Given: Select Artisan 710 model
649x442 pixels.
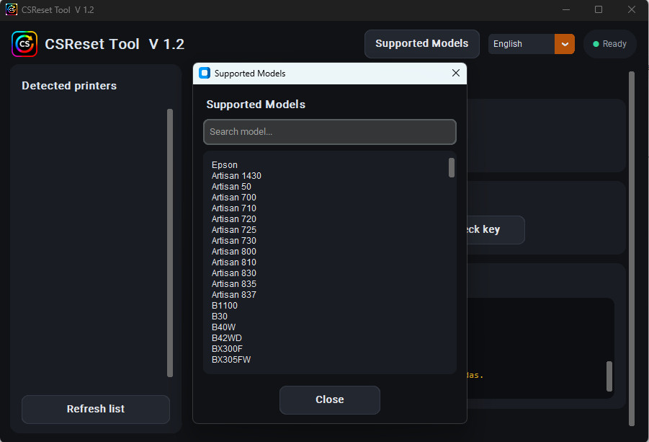Looking at the screenshot, I should 234,208.
